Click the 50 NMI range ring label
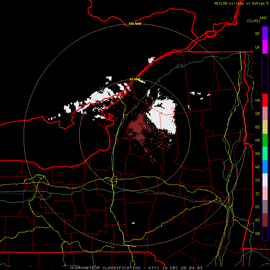The image size is (270, 270). pyautogui.click(x=135, y=79)
